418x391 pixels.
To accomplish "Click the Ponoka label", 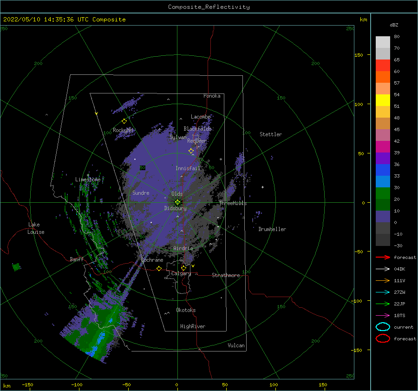I will [212, 96].
